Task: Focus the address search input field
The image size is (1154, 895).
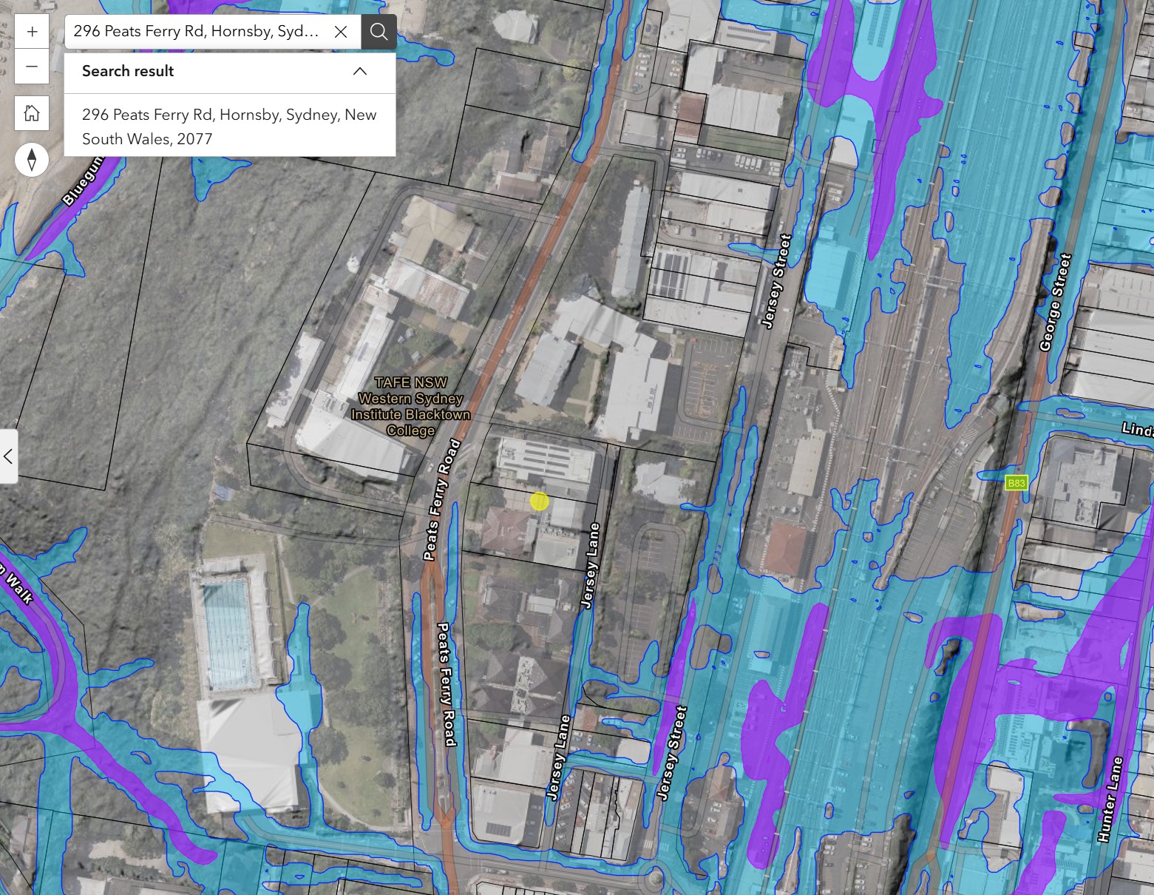Action: pos(197,32)
